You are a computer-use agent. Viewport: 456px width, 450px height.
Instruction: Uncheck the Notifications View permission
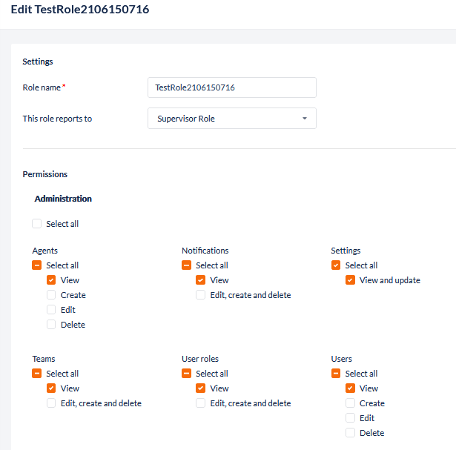pyautogui.click(x=201, y=280)
